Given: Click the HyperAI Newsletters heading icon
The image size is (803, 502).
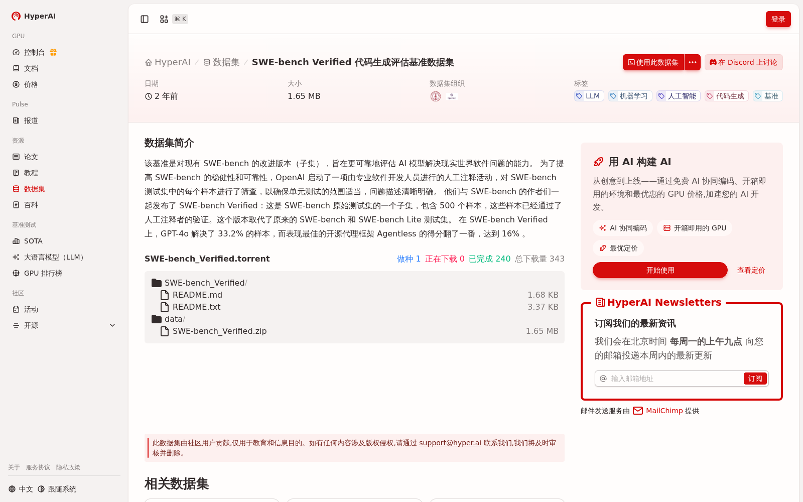Looking at the screenshot, I should pos(600,302).
